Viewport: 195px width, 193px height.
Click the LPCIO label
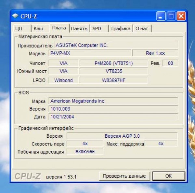[39, 80]
